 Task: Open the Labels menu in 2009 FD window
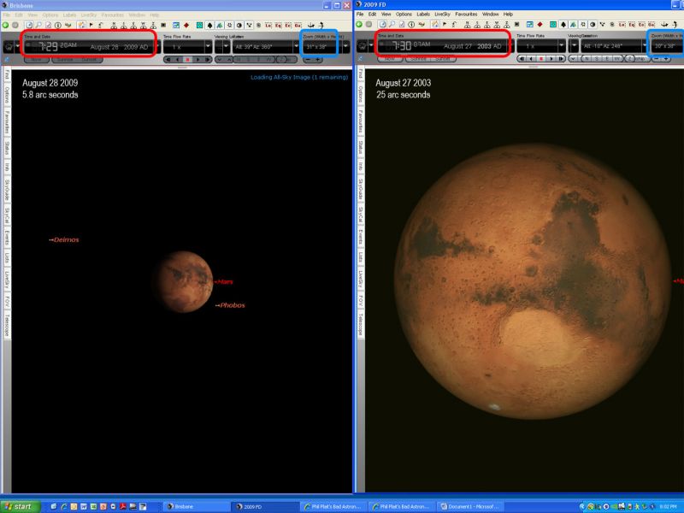(x=422, y=14)
